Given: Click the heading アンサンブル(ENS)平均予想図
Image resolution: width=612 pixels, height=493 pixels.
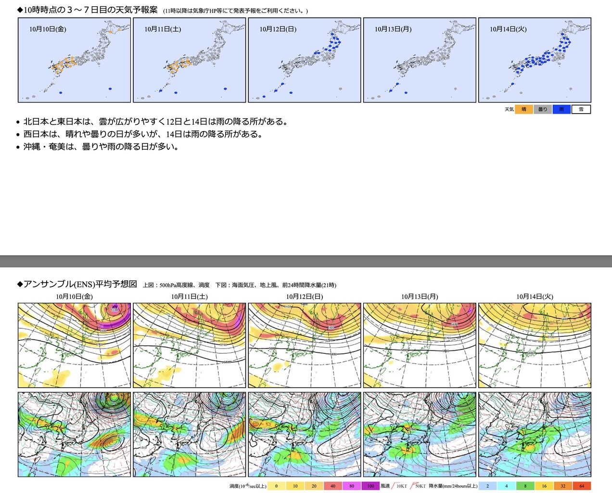Looking at the screenshot, I should pyautogui.click(x=77, y=284).
